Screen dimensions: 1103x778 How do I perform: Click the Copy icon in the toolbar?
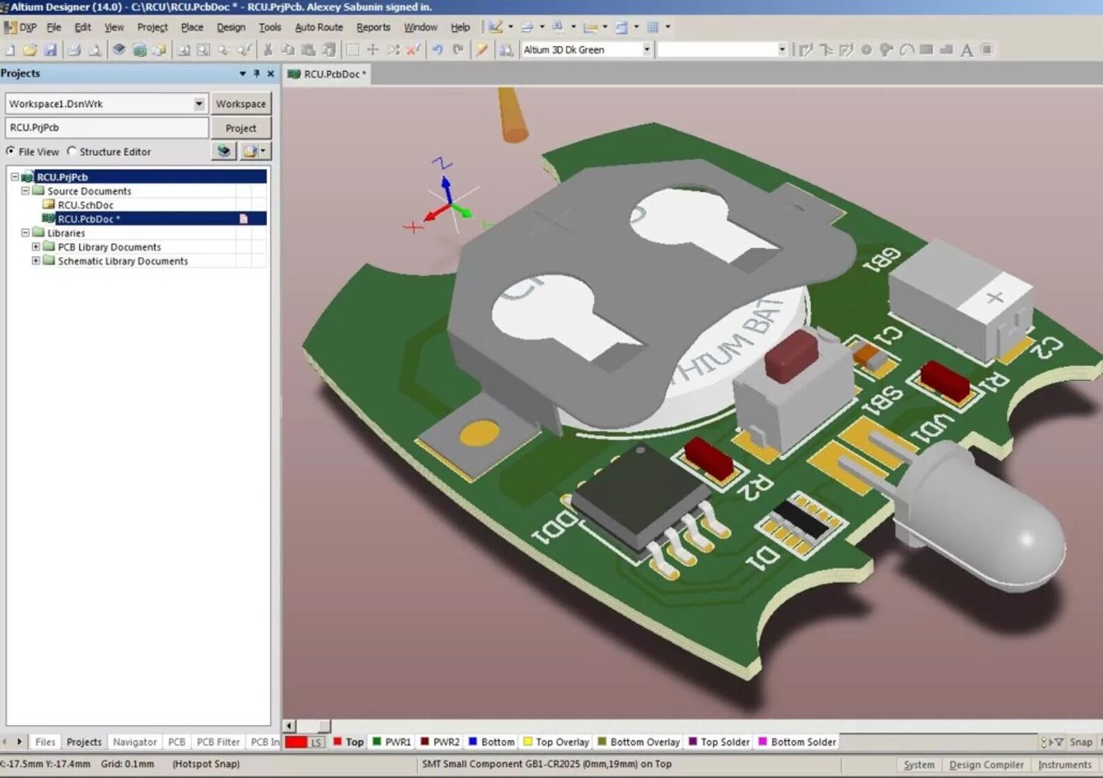point(288,49)
